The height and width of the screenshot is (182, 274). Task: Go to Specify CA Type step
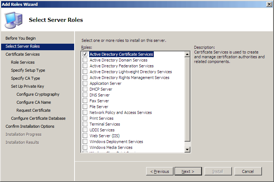click(26, 78)
